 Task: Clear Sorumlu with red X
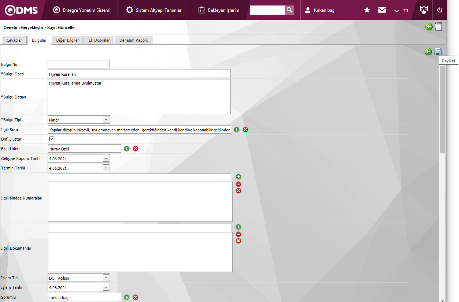point(136,297)
